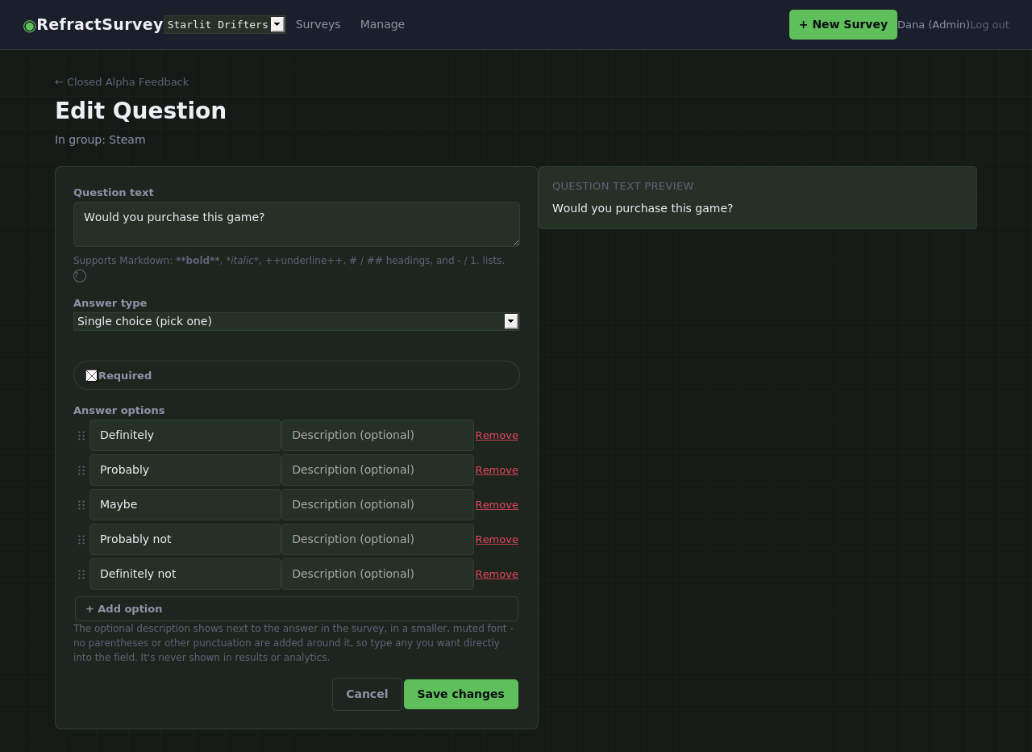The image size is (1032, 752).
Task: Click the drag handle beside Probably
Action: (x=81, y=470)
